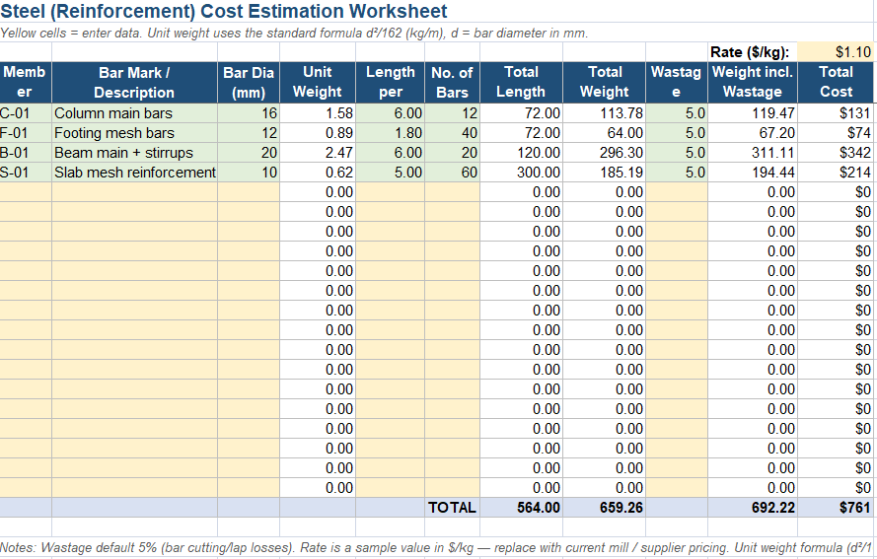This screenshot has width=877, height=559.
Task: Click the 'Footing mesh bars' description cell
Action: pos(134,133)
